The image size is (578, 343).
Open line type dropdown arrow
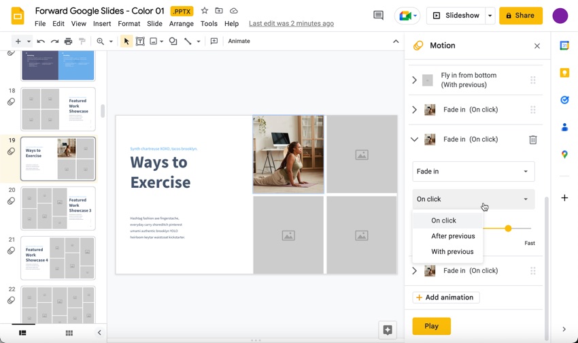(199, 42)
